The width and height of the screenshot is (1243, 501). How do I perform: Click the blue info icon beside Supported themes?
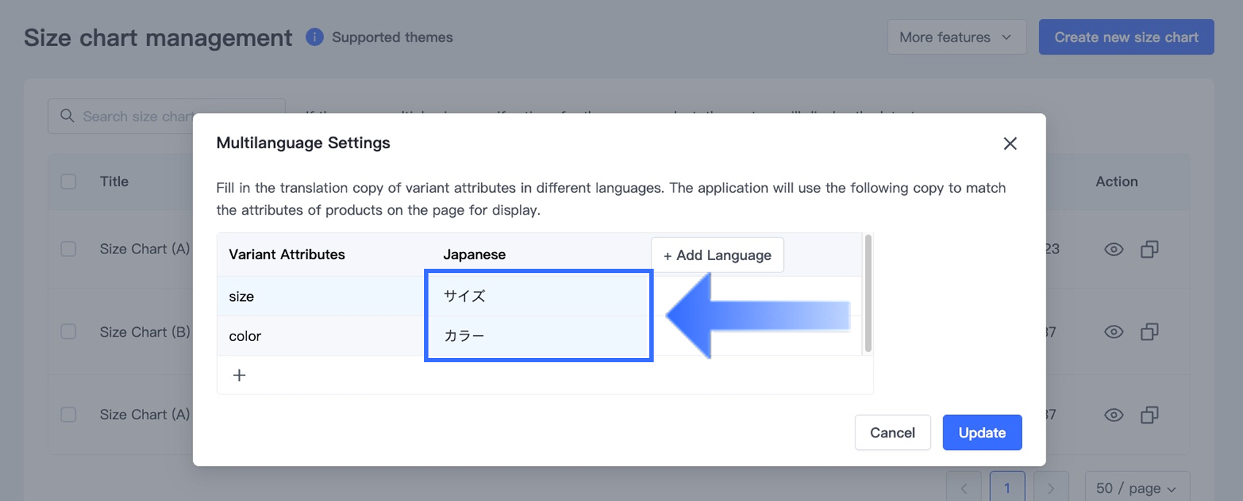314,37
